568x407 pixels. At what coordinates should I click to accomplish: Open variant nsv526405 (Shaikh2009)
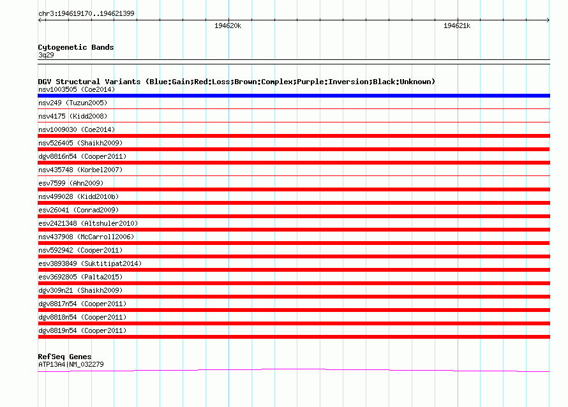tap(80, 143)
